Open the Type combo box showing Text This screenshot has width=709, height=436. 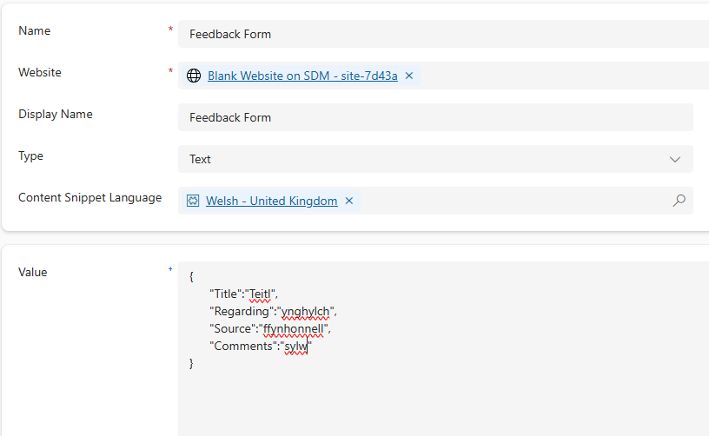(435, 159)
